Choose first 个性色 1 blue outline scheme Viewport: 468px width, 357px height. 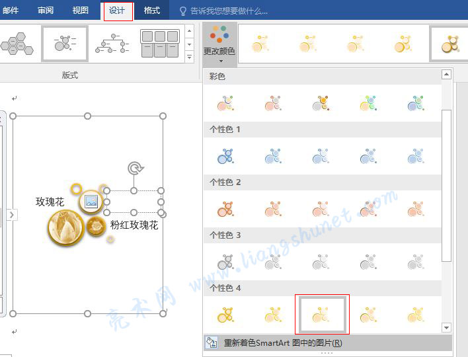click(x=225, y=156)
